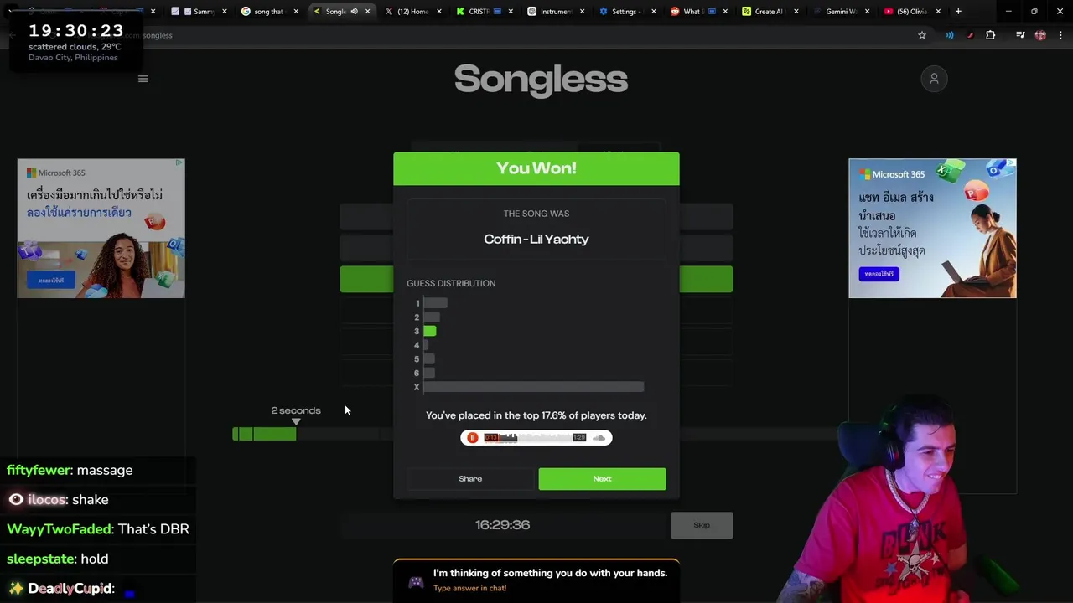Close the (12) Home X tab
Image resolution: width=1073 pixels, height=603 pixels.
439,12
